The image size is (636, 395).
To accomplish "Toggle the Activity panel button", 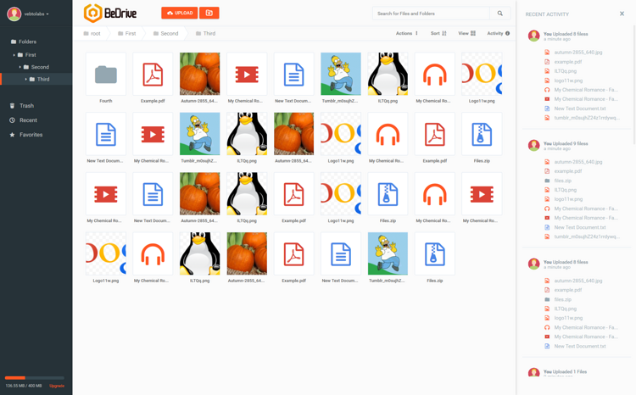I will [499, 34].
